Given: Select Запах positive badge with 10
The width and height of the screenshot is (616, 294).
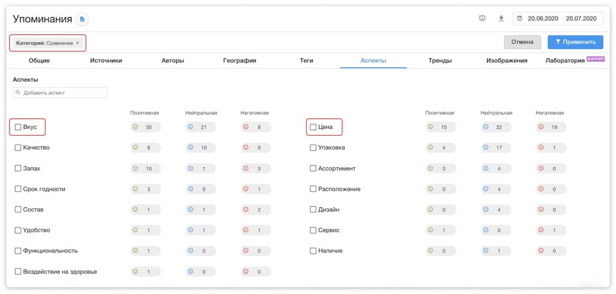Looking at the screenshot, I should click(146, 169).
